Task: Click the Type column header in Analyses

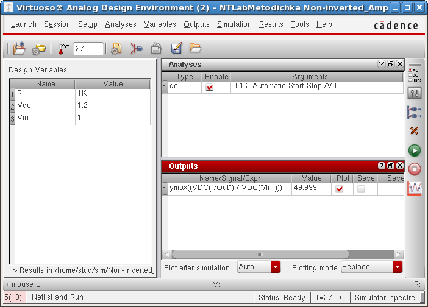Action: pyautogui.click(x=184, y=77)
